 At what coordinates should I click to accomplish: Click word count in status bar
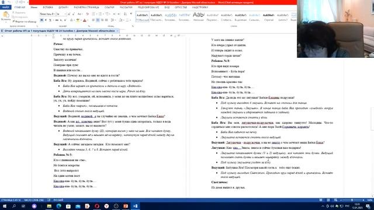click(x=34, y=200)
